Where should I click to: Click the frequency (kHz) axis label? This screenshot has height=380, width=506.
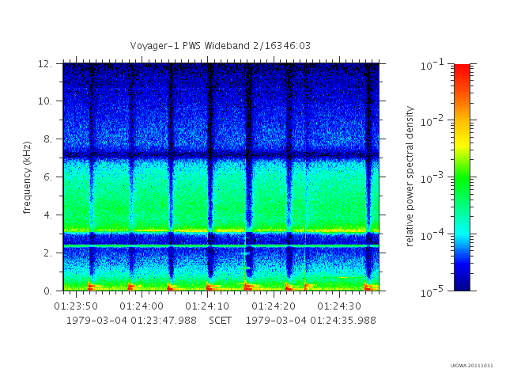coord(27,177)
